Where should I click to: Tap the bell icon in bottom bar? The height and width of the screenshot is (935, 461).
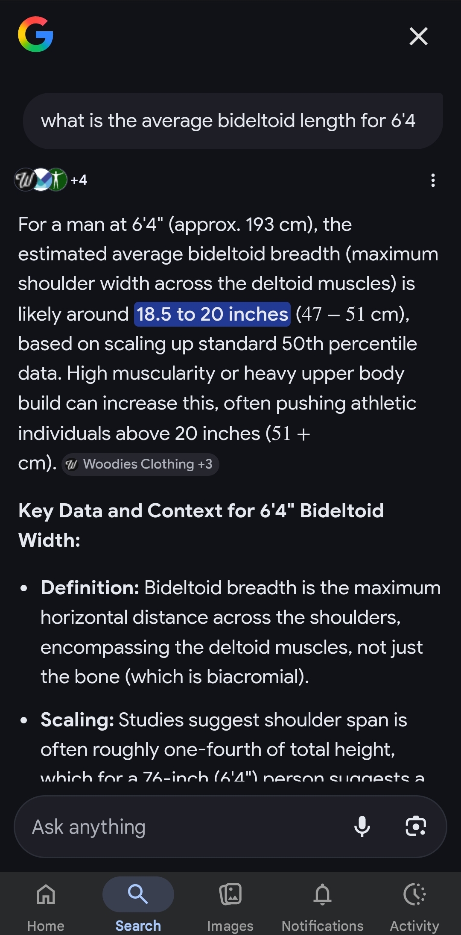pos(323,894)
